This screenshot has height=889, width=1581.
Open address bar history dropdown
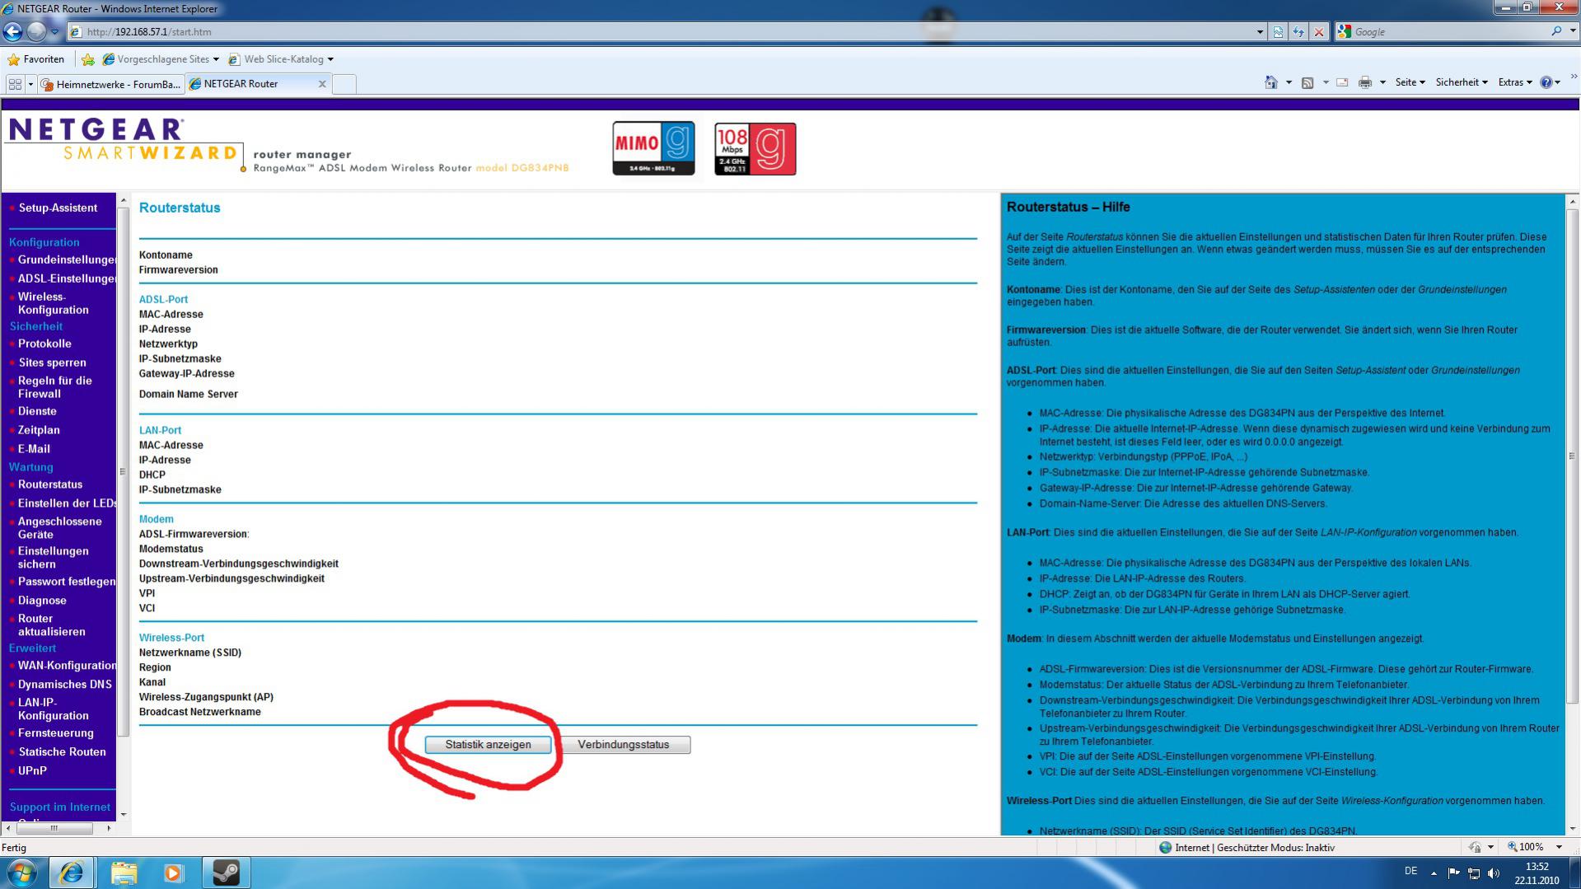click(1260, 32)
